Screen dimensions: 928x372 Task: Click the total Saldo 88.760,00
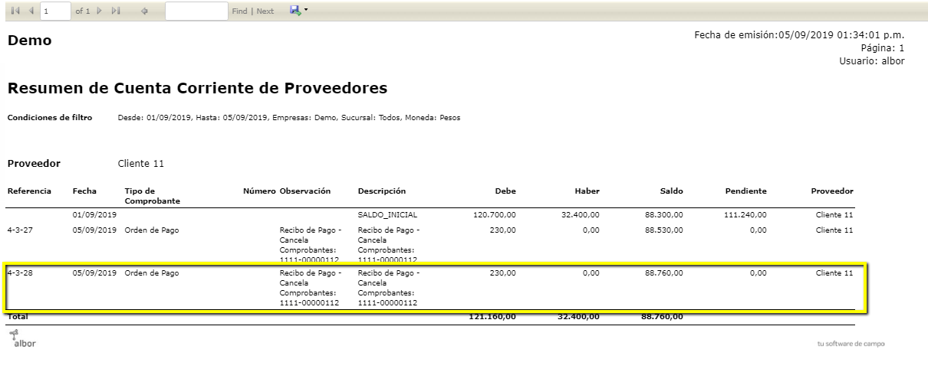click(662, 315)
